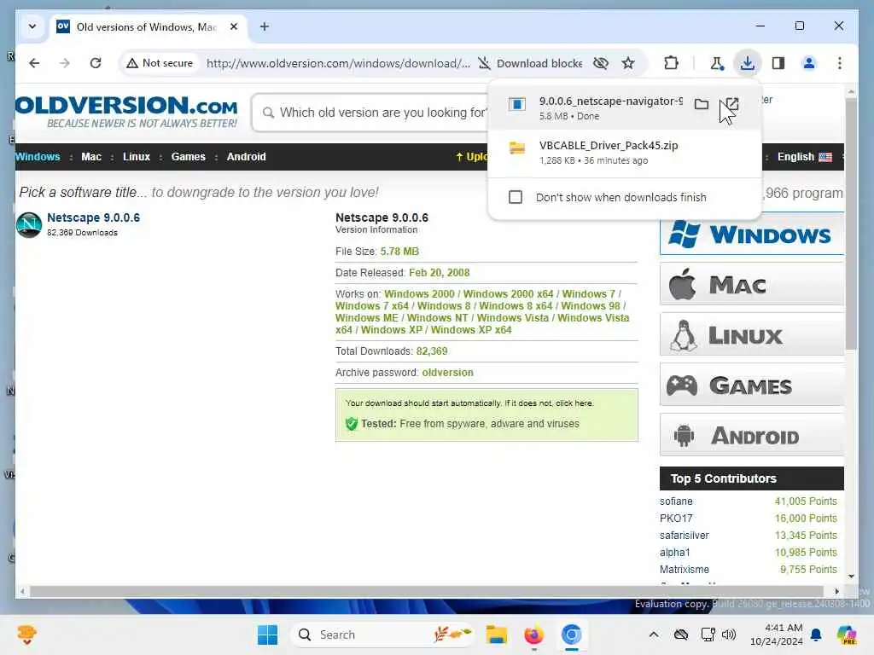Click the oldversion archive password
Image resolution: width=874 pixels, height=655 pixels.
coord(447,372)
